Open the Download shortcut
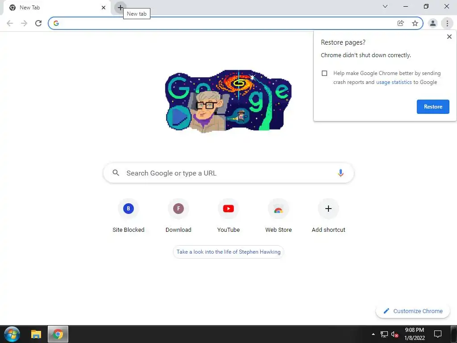Viewport: 457px width, 343px height. (179, 215)
